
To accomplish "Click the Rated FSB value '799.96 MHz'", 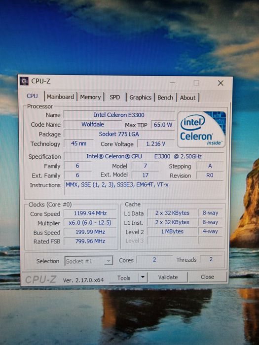I will [x=90, y=241].
